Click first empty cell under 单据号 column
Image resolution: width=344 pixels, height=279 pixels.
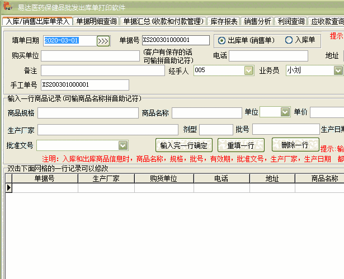(x=45, y=188)
